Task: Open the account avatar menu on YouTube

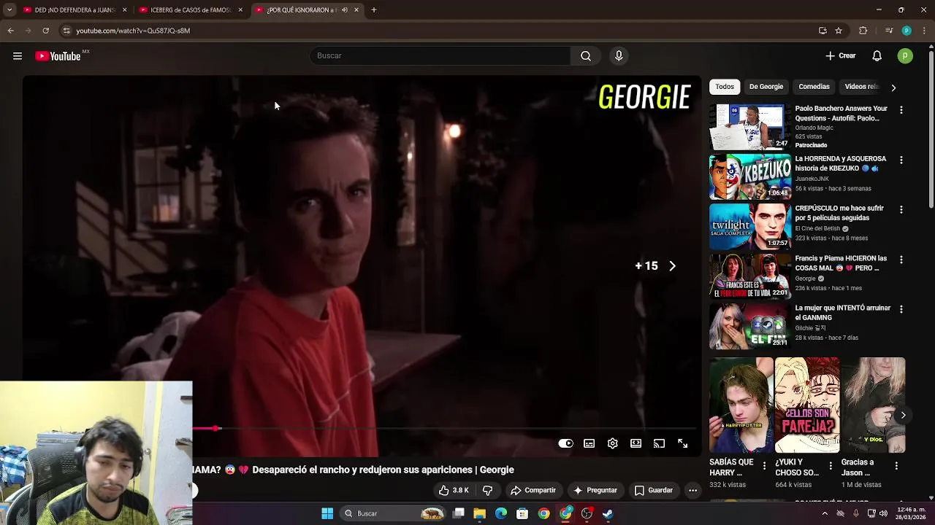Action: [x=905, y=56]
